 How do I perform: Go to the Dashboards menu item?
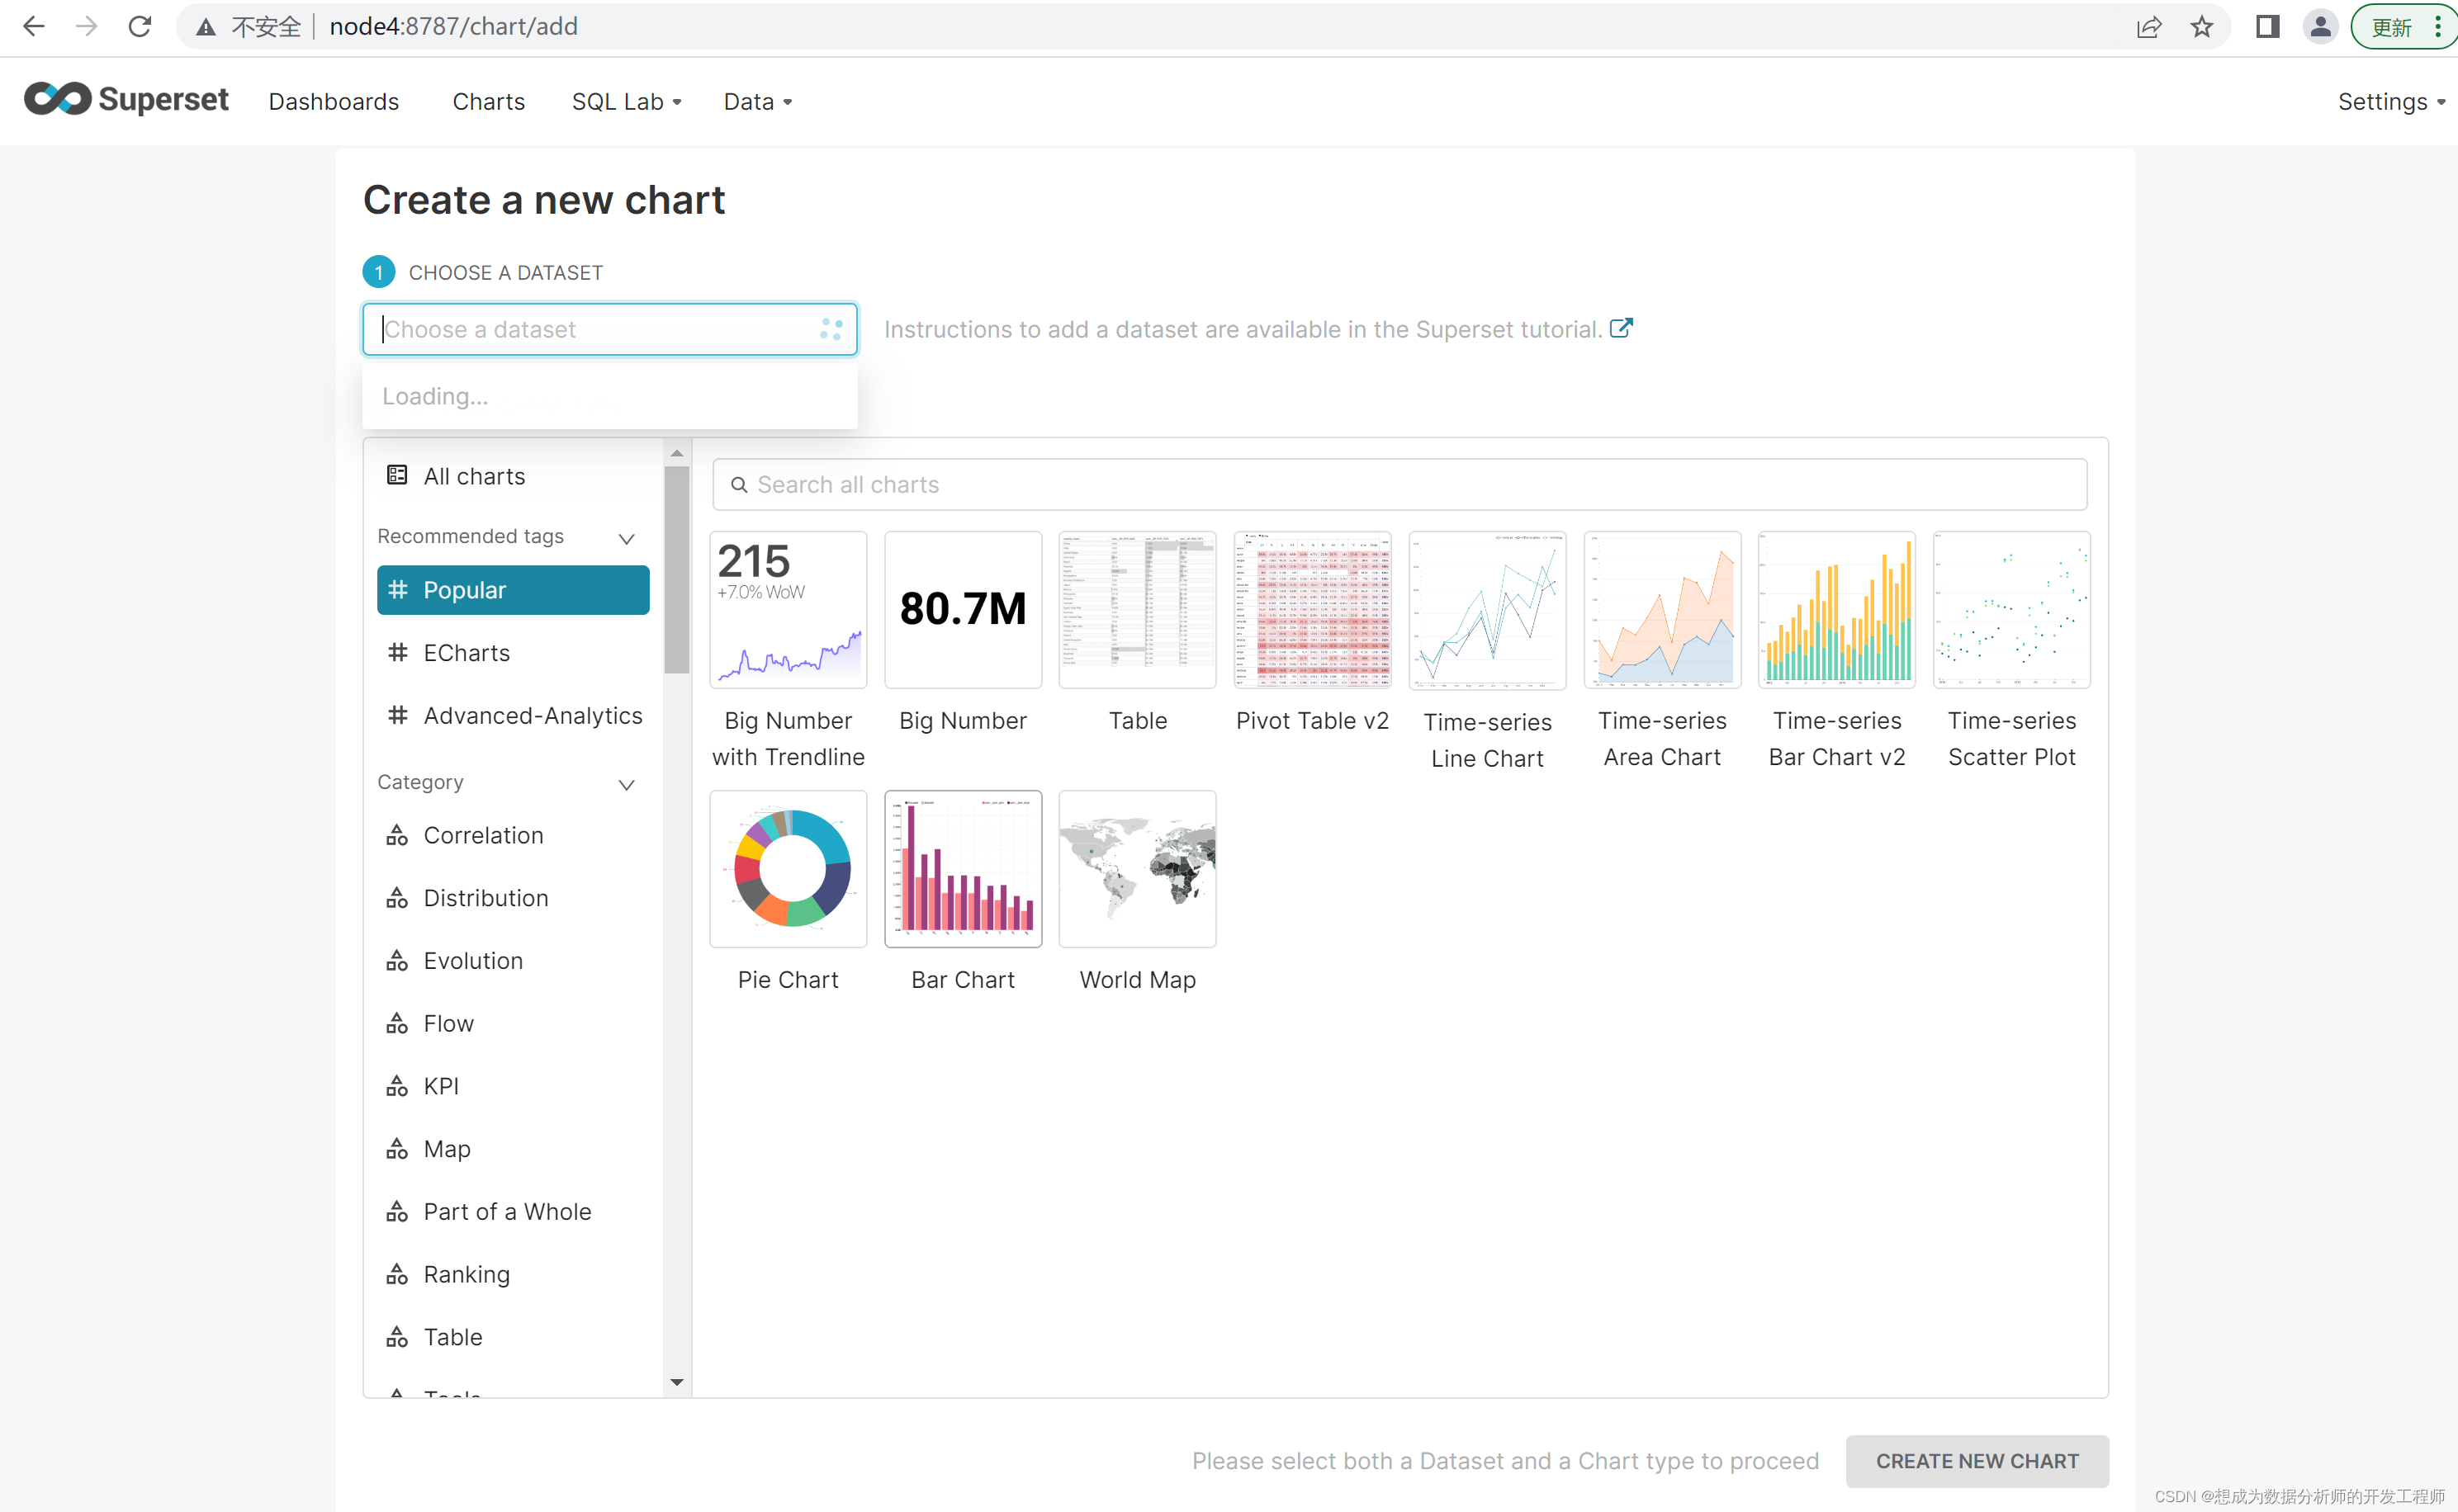coord(333,102)
